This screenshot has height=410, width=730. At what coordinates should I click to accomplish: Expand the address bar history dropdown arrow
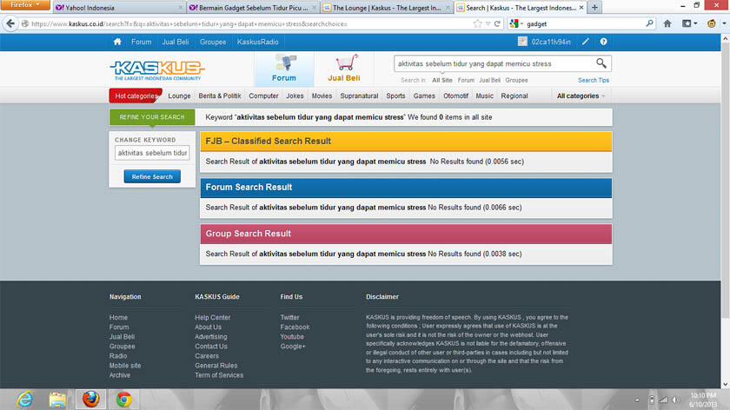click(488, 23)
